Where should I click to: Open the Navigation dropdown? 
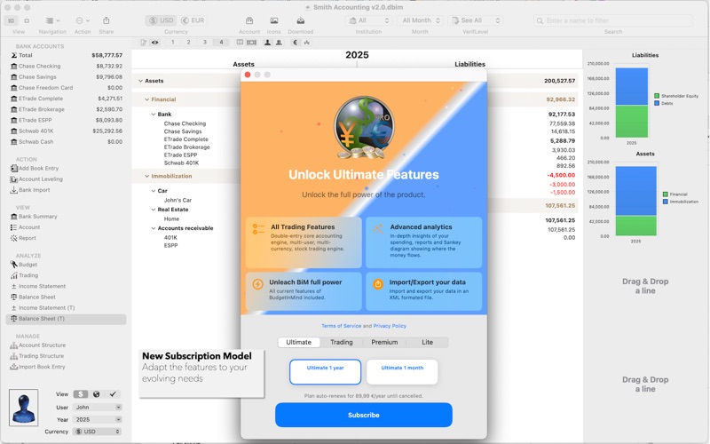point(52,20)
